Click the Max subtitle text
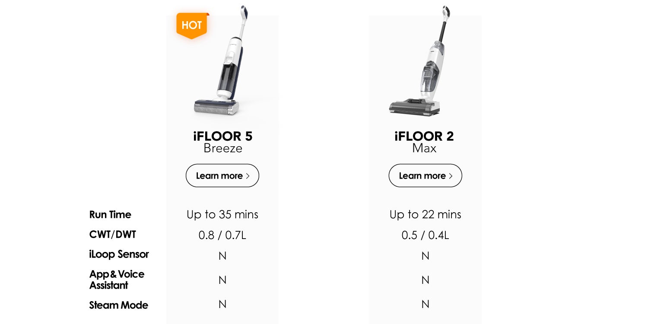The width and height of the screenshot is (648, 324). click(x=424, y=148)
